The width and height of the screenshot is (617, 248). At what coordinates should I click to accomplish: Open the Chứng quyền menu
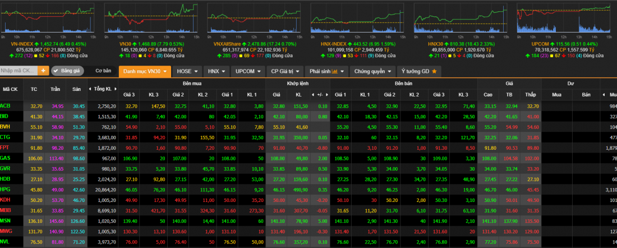373,71
